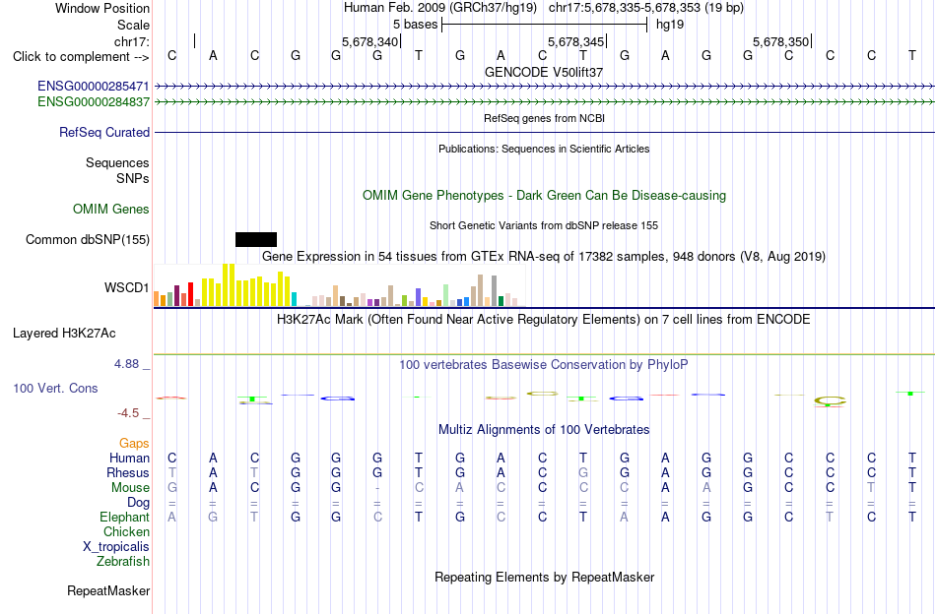This screenshot has height=614, width=936.
Task: Click the GTEx Gene Expression track title
Action: click(544, 257)
